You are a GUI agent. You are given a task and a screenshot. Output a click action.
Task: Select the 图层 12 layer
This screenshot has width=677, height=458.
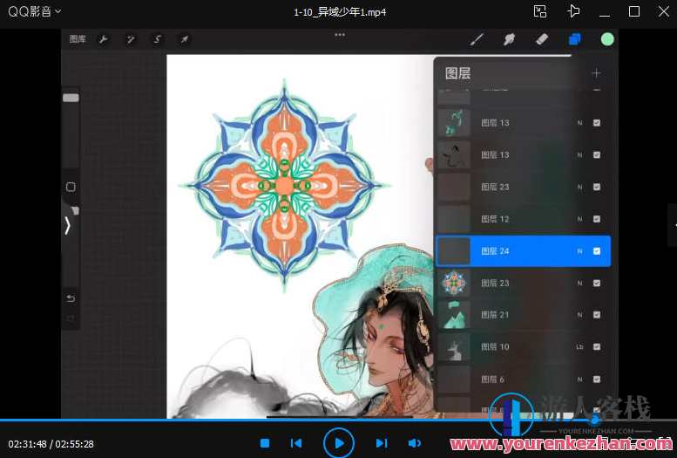point(523,219)
